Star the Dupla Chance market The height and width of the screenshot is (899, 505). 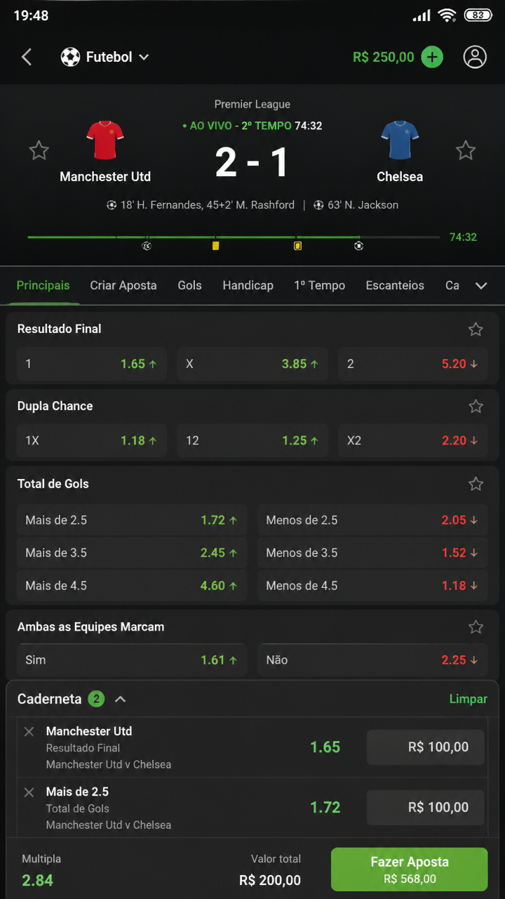(476, 406)
